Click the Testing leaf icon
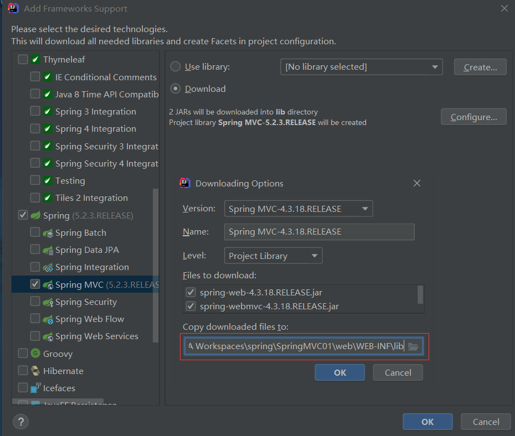Viewport: 515px width, 436px height. coord(48,180)
